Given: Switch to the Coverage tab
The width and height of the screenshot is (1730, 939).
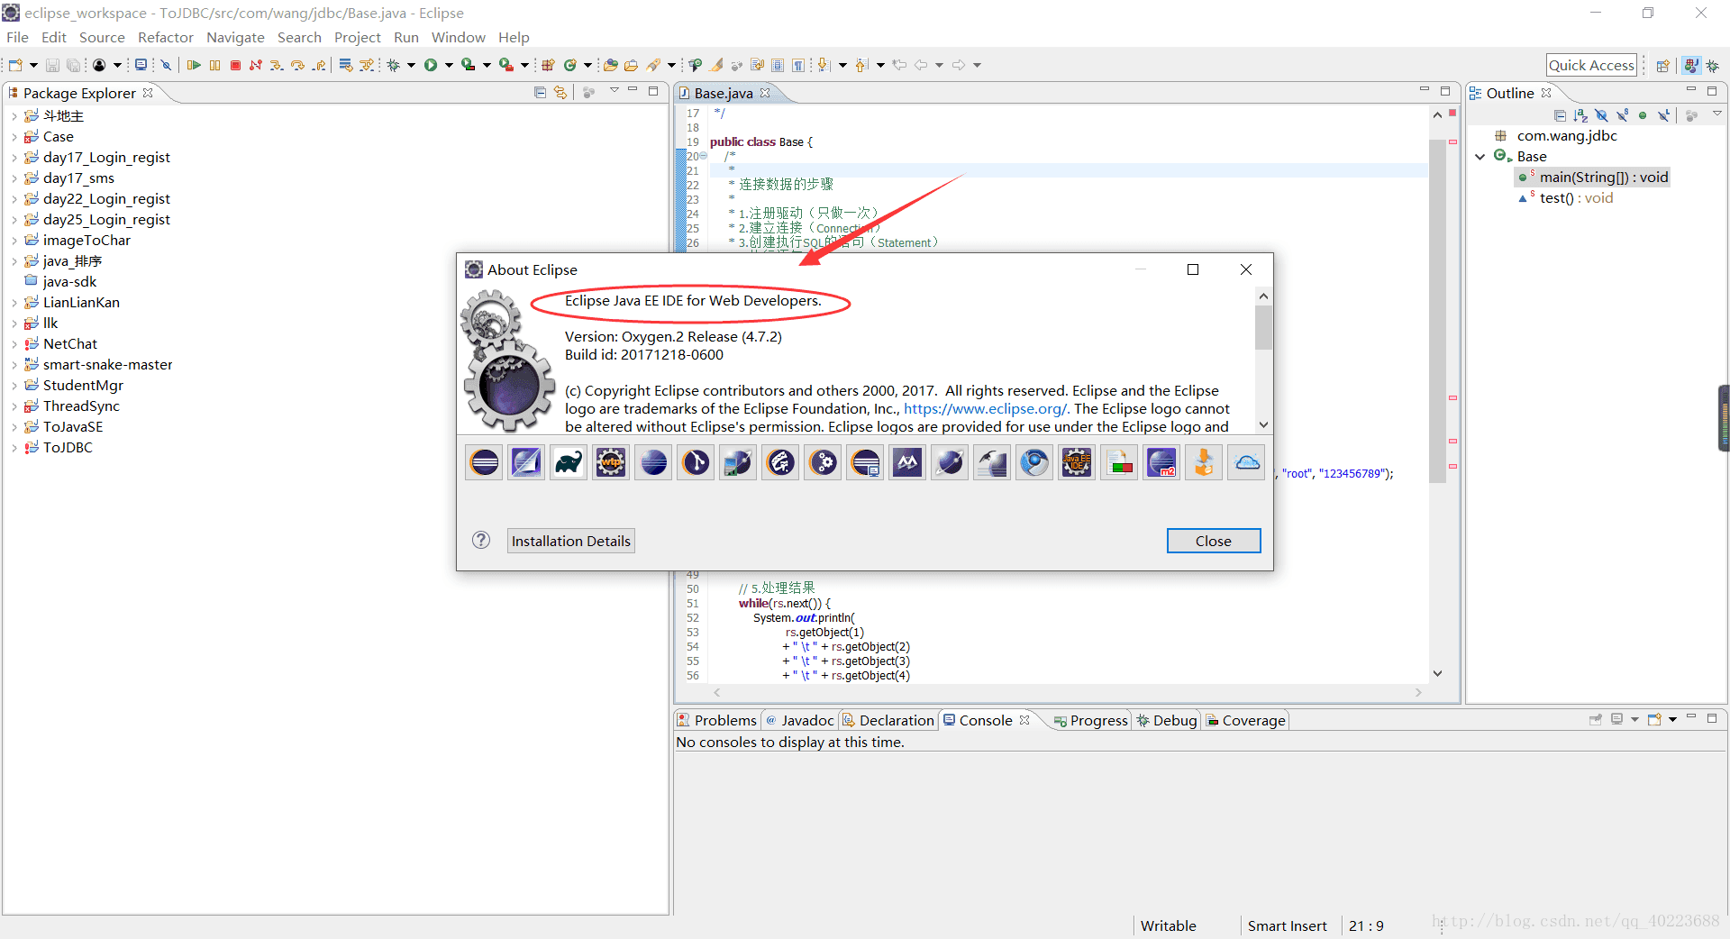Looking at the screenshot, I should coord(1246,720).
